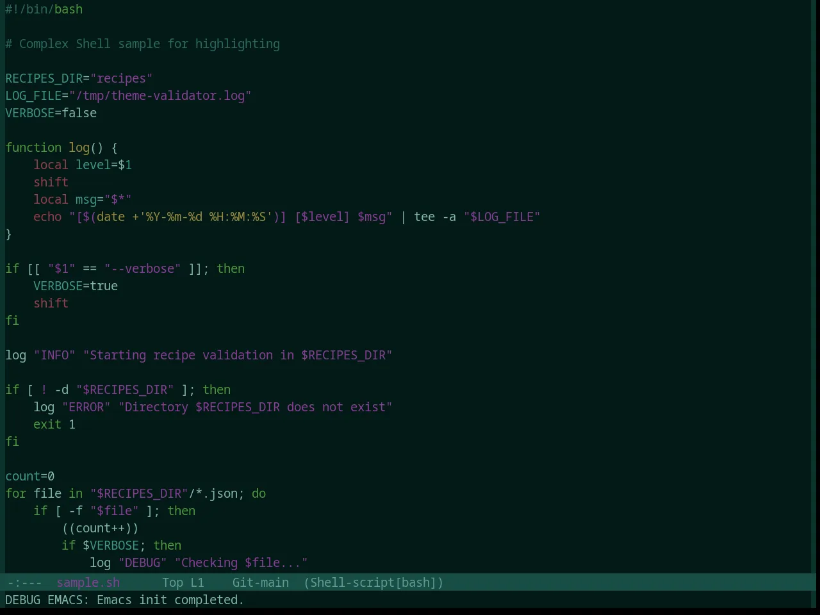Click the echo command in log function
820x615 pixels.
(47, 217)
